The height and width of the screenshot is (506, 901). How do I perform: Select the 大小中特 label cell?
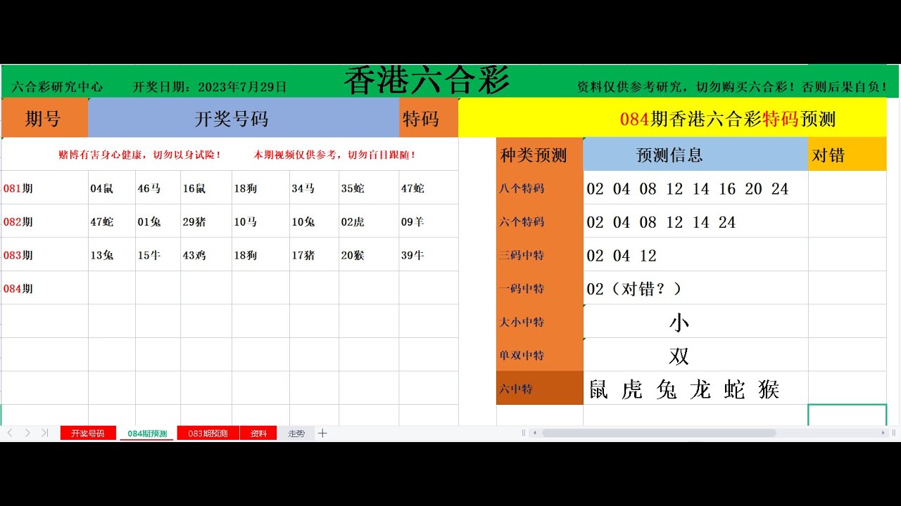coord(540,321)
